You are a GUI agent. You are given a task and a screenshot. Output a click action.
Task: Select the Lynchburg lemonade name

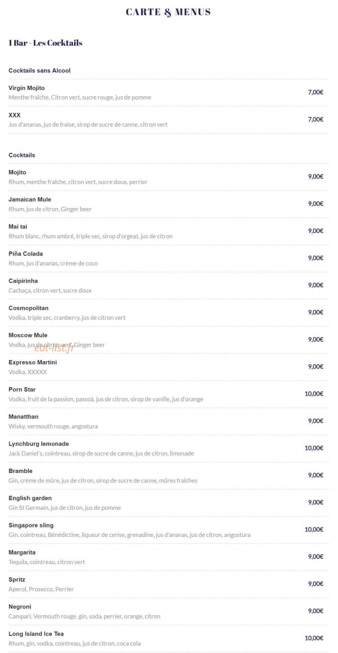(x=39, y=444)
